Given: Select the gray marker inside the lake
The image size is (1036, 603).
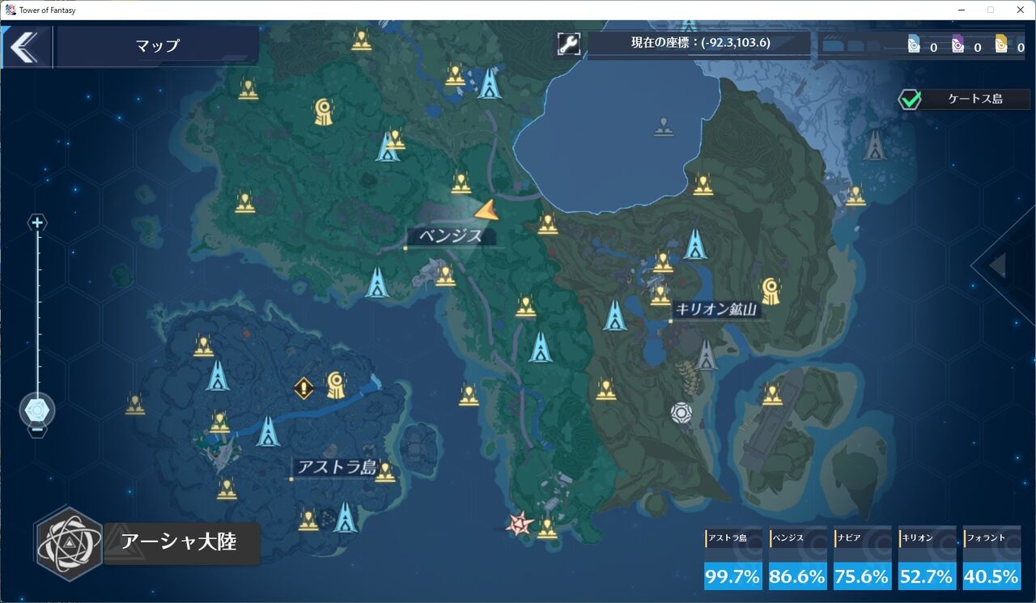Looking at the screenshot, I should click(664, 127).
